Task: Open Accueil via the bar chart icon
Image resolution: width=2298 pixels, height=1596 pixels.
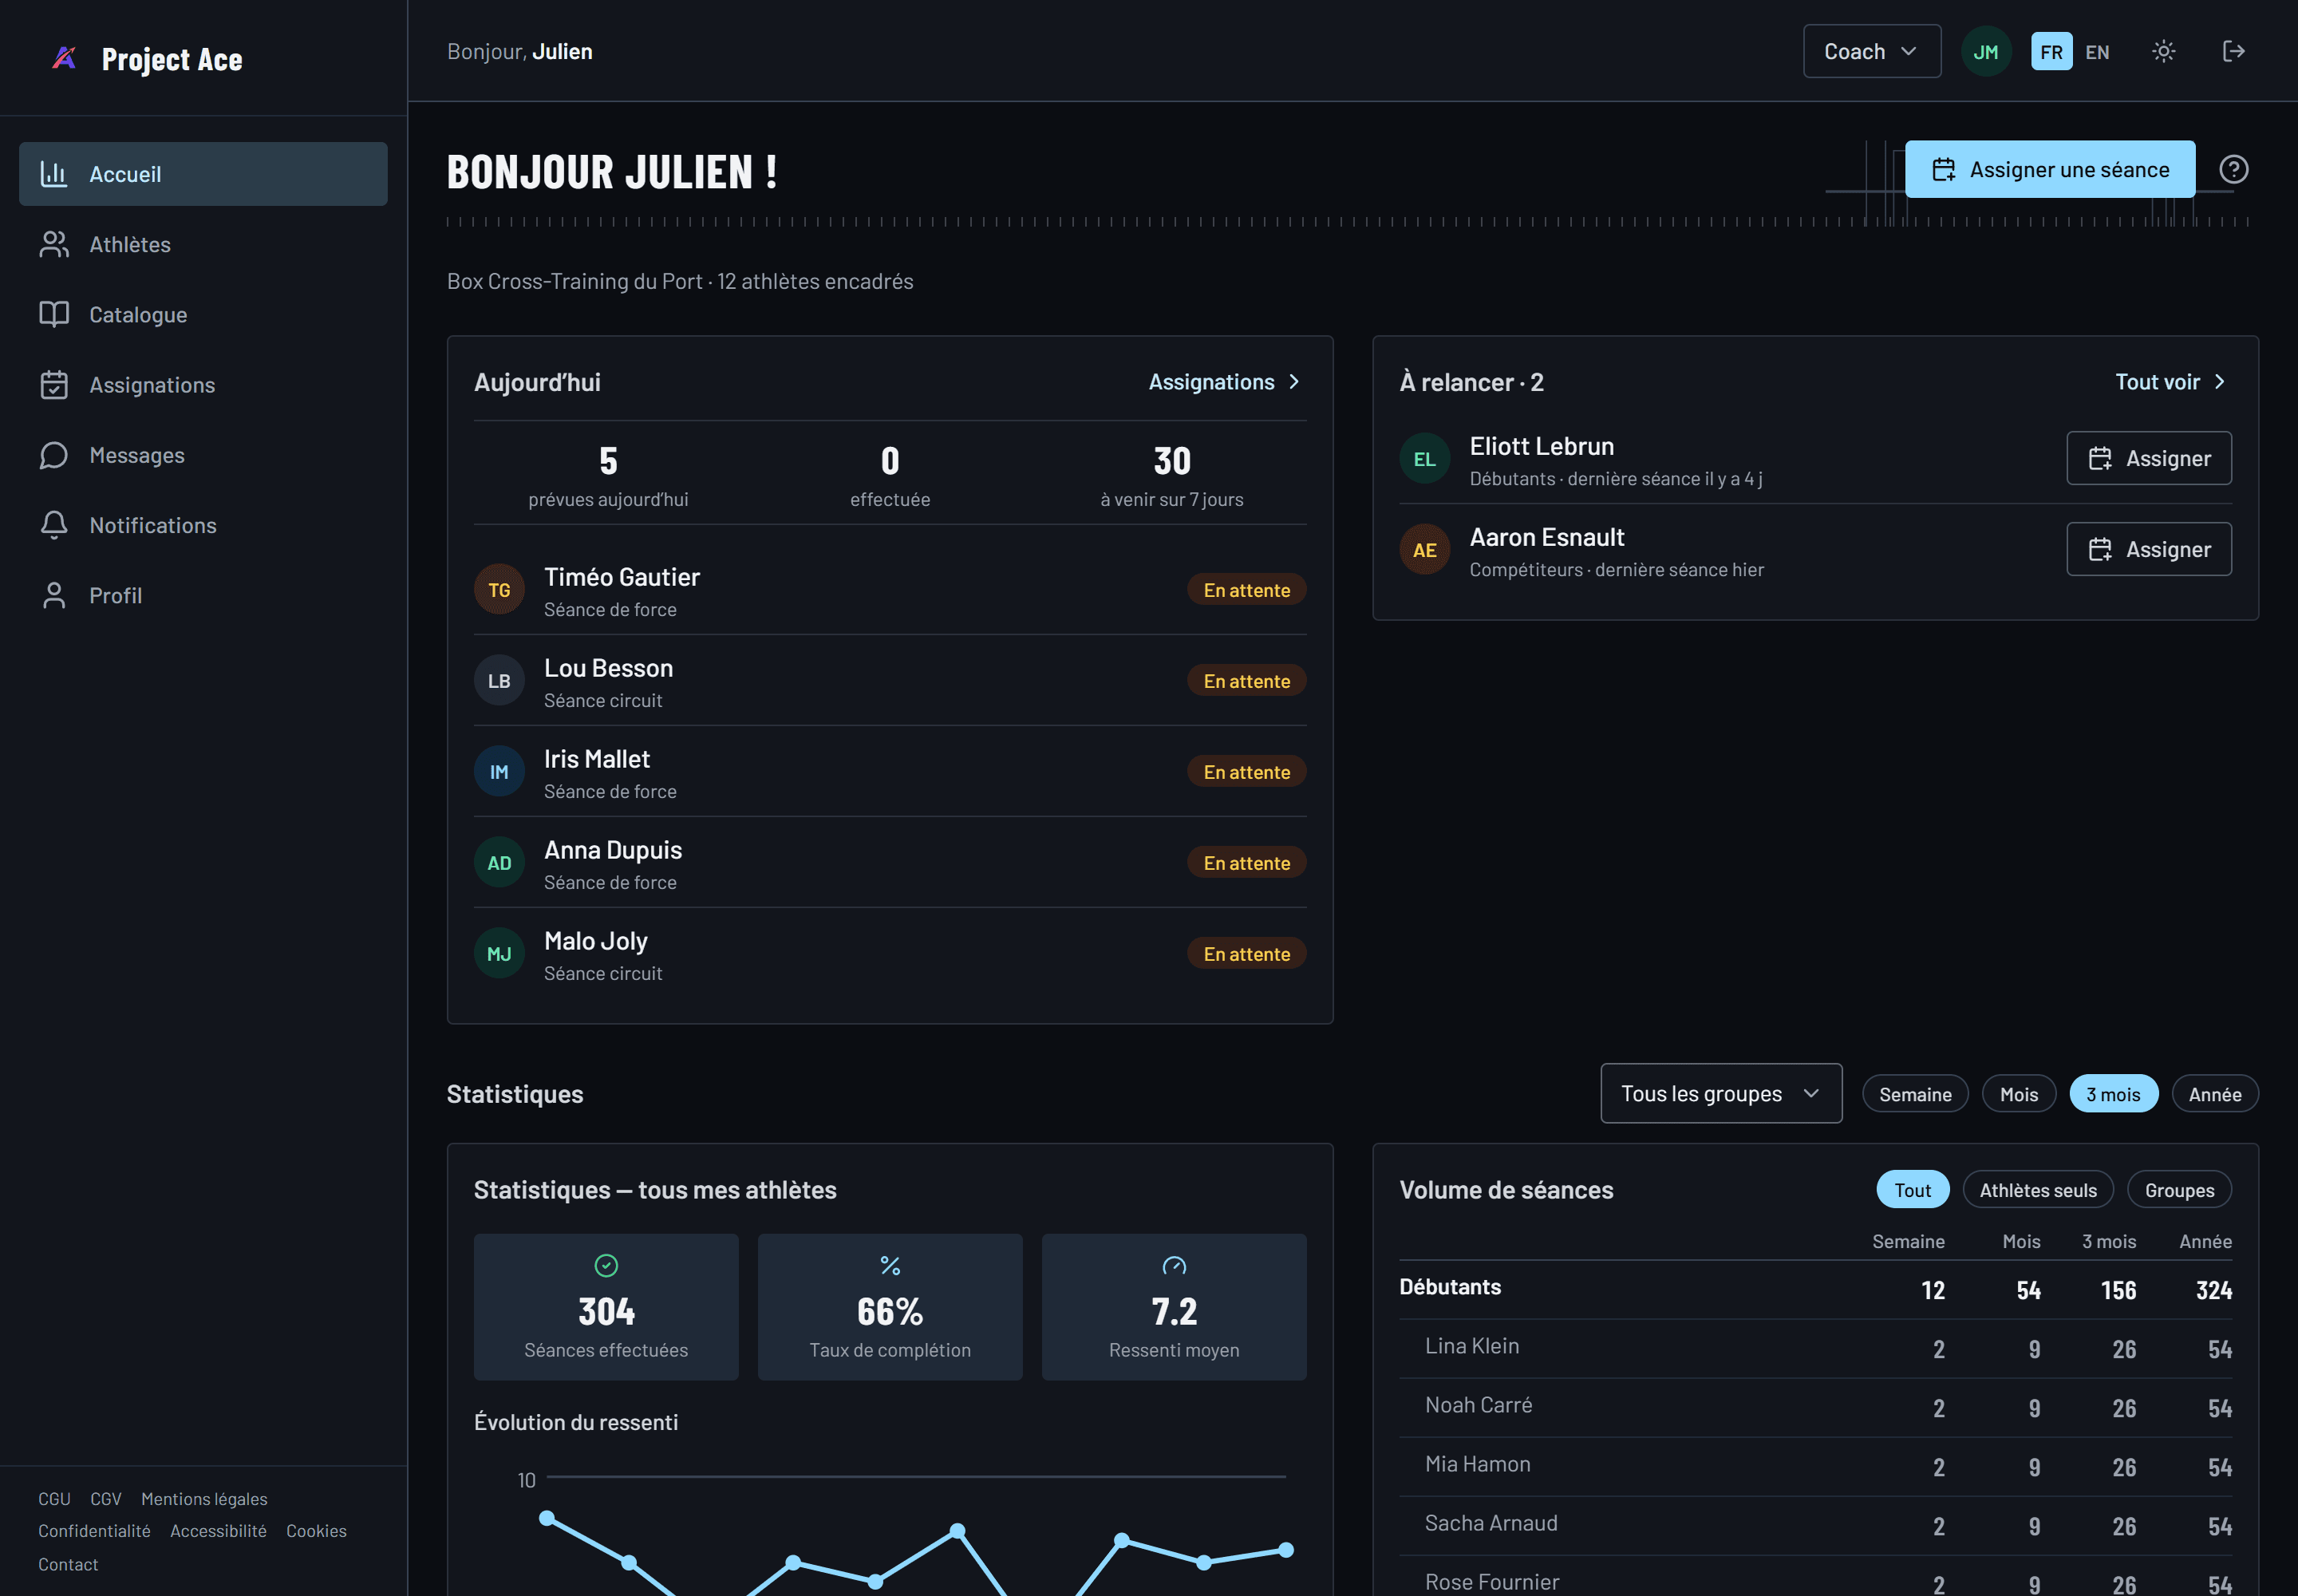Action: [54, 174]
